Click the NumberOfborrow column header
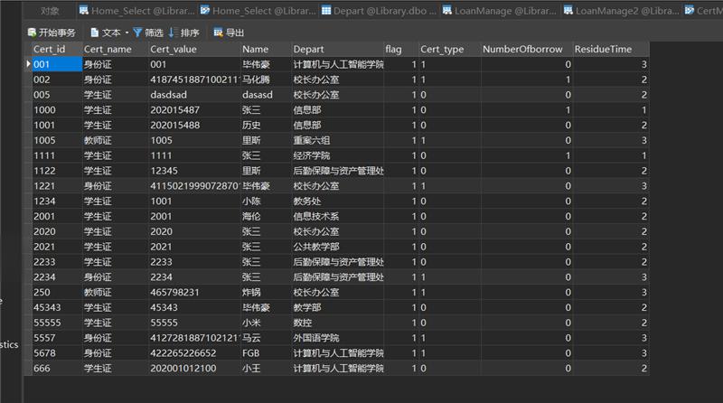Screen dimensions: 723x403 pos(527,49)
